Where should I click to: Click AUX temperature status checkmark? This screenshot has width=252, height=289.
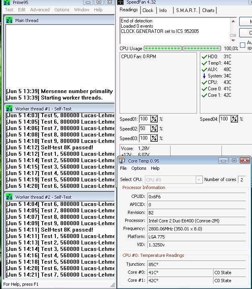tap(204, 69)
